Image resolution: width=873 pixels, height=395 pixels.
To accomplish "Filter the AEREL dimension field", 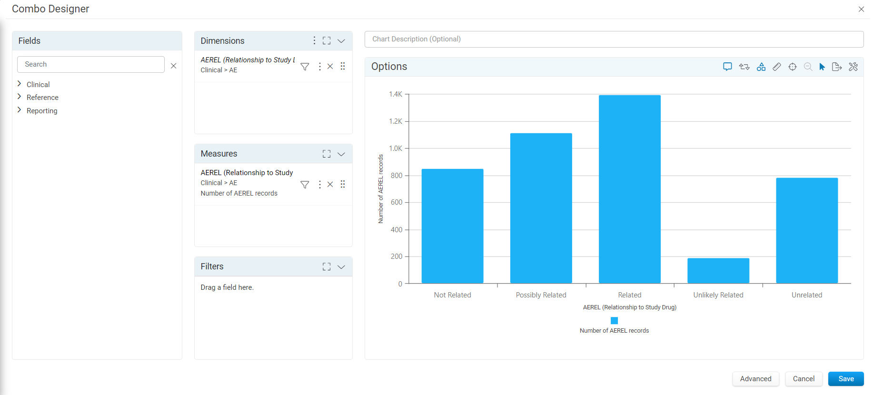I will 305,67.
